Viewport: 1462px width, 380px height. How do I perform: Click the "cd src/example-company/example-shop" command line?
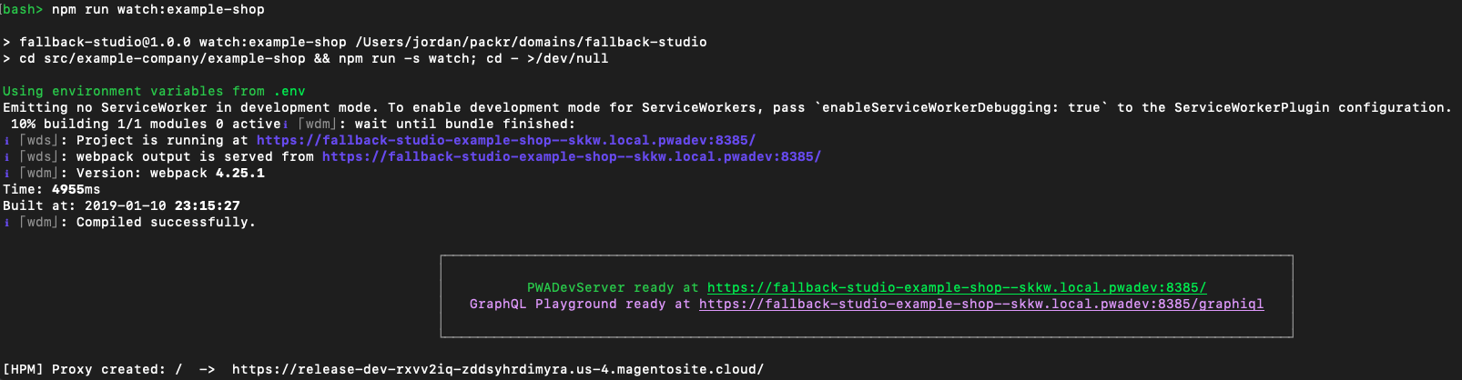pyautogui.click(x=162, y=59)
